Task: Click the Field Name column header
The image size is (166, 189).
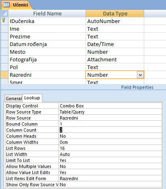Action: (47, 13)
